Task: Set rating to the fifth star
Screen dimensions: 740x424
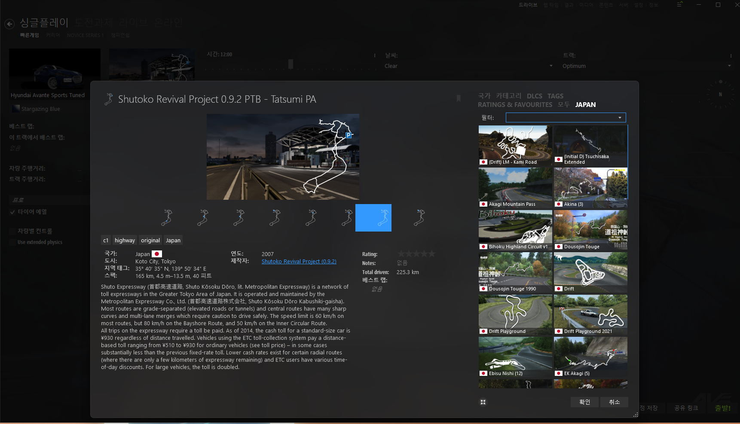Action: (x=431, y=254)
